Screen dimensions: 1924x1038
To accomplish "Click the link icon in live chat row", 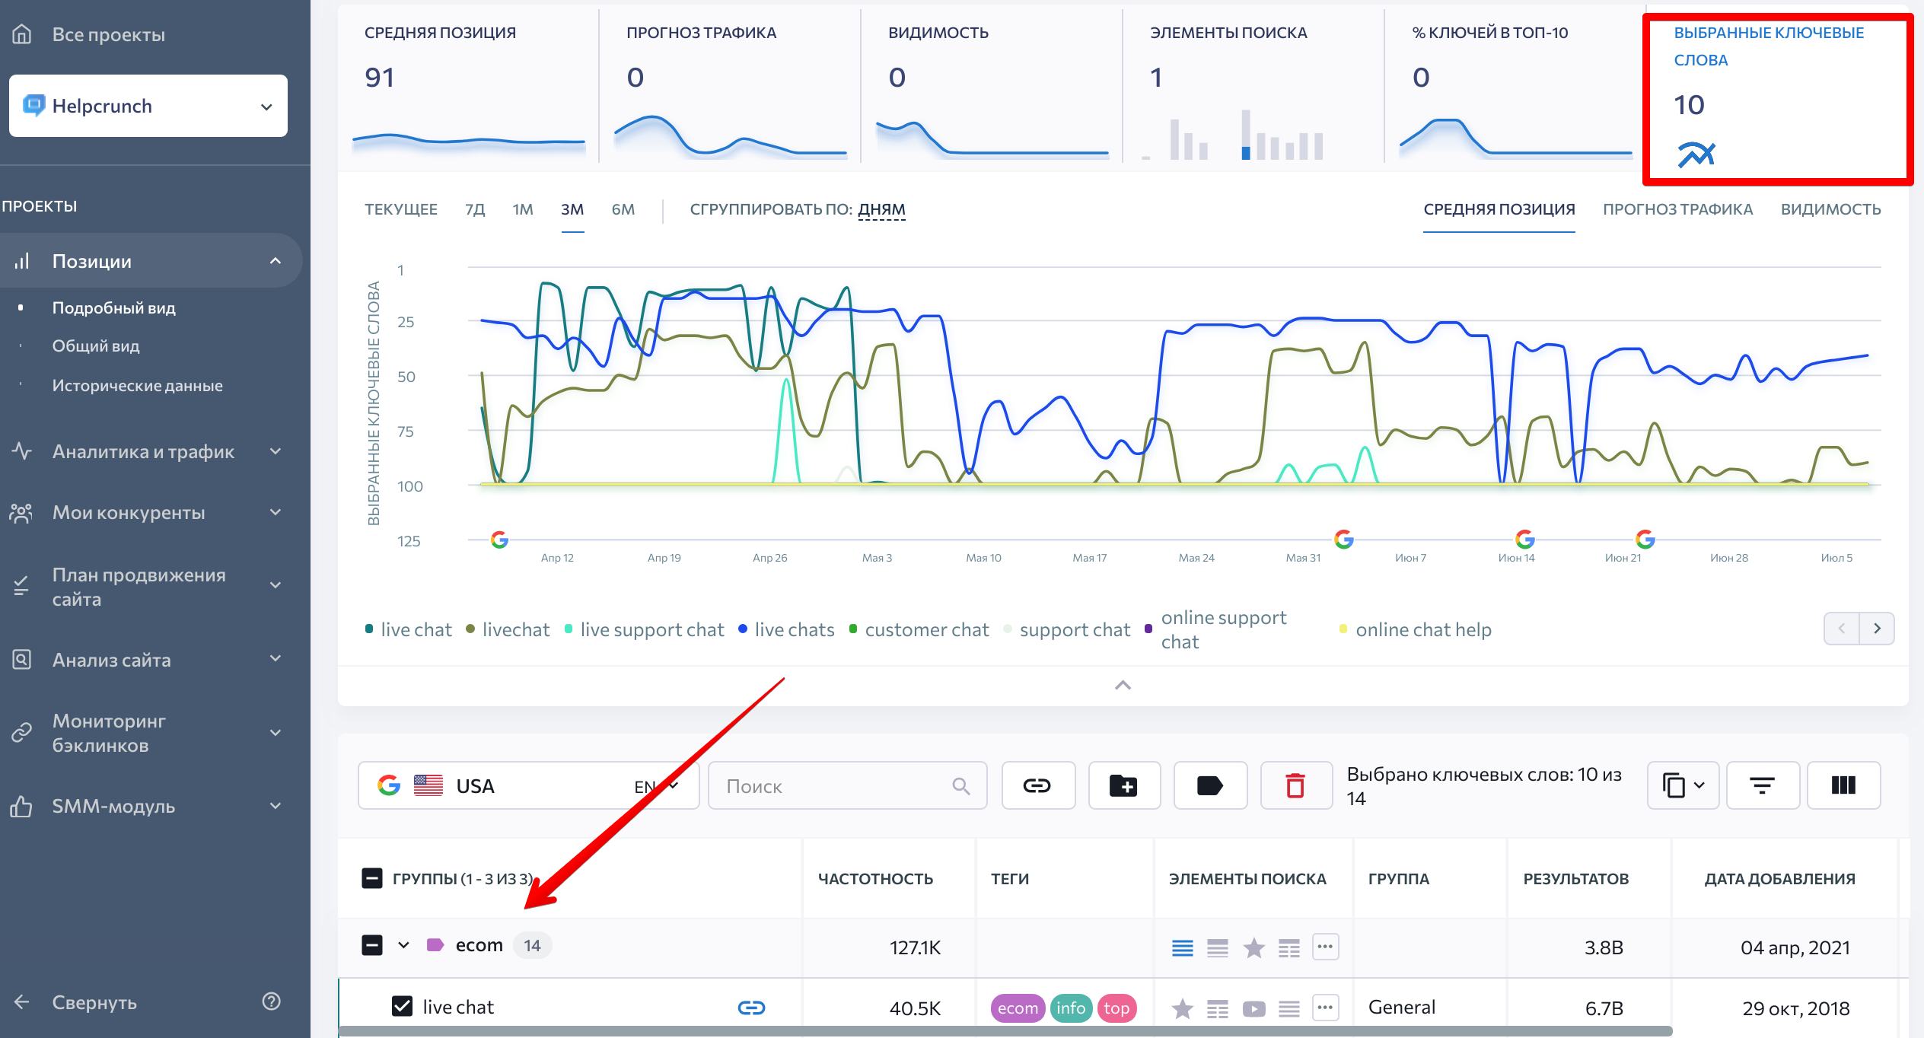I will click(x=751, y=1008).
